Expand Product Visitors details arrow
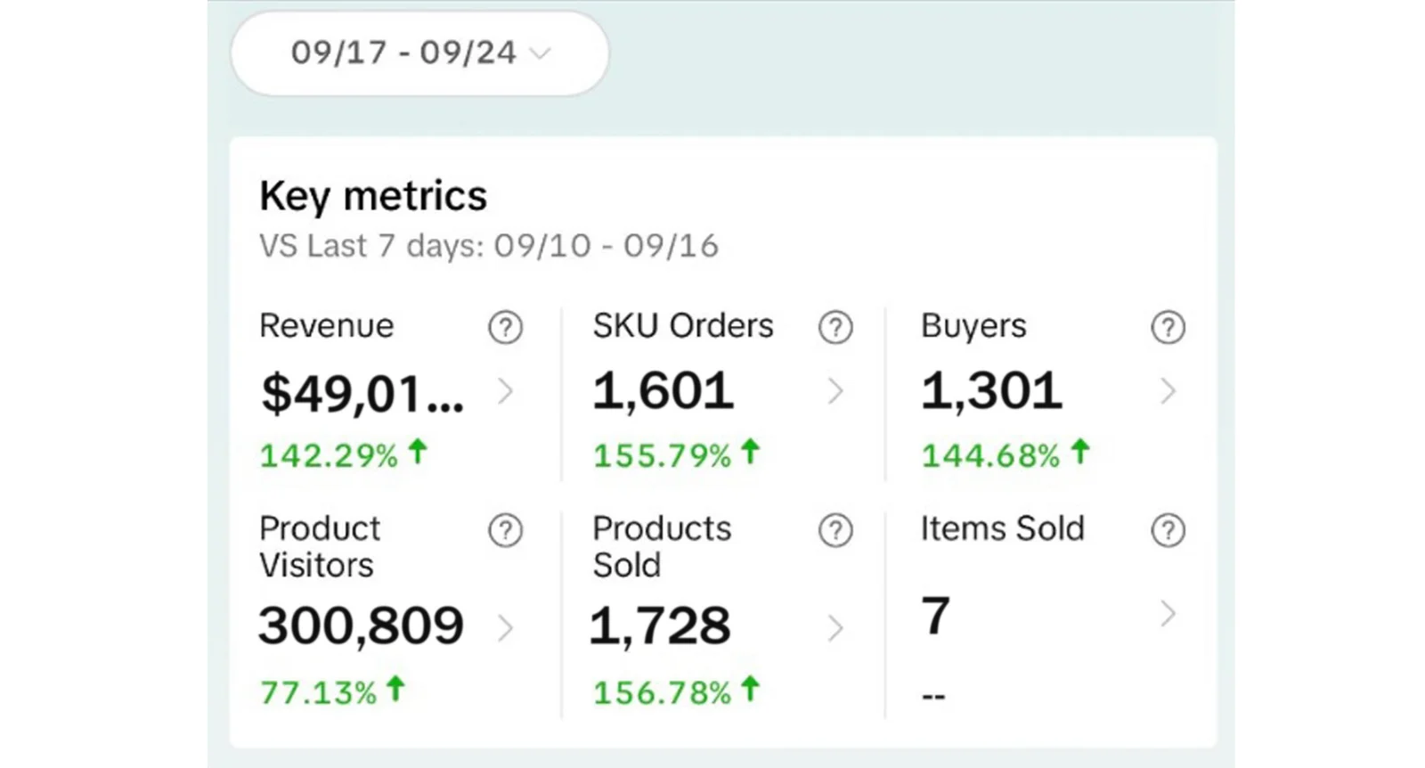The width and height of the screenshot is (1425, 768). [x=505, y=628]
